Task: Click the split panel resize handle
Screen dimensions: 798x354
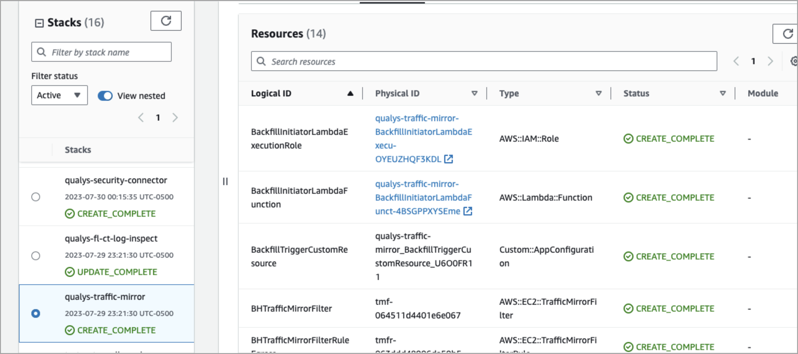Action: click(x=225, y=181)
